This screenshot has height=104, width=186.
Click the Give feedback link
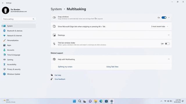pyautogui.click(x=60, y=79)
